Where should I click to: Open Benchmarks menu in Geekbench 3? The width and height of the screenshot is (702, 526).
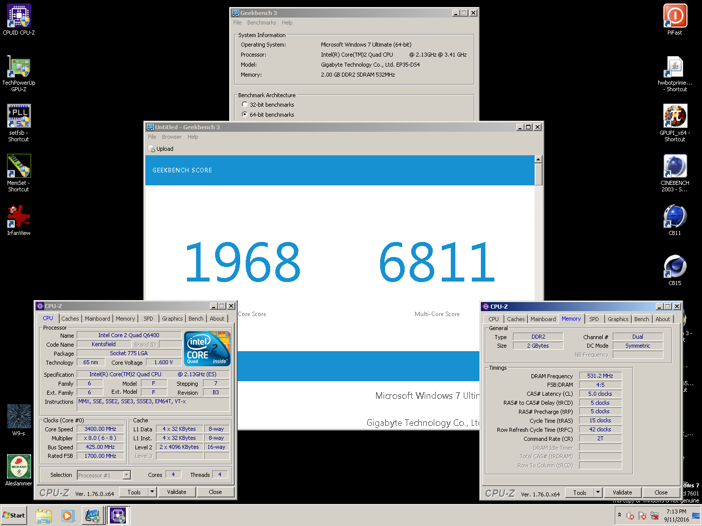pos(261,23)
